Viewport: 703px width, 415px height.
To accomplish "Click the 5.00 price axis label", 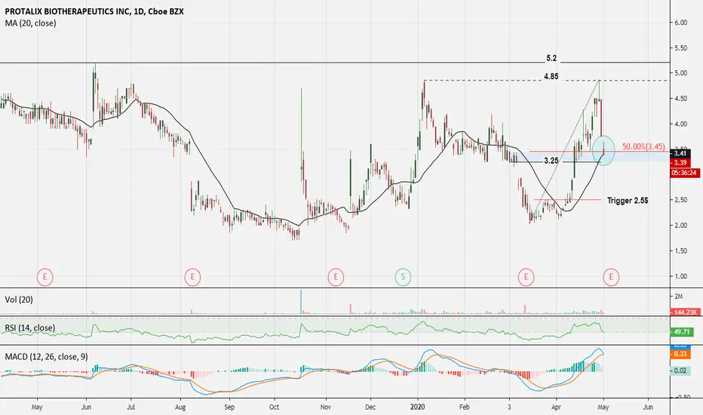I will 681,73.
